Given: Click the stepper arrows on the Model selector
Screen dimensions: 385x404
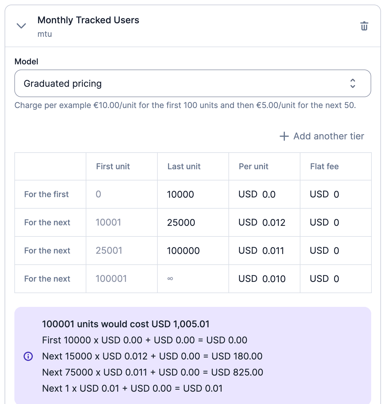Looking at the screenshot, I should click(353, 83).
